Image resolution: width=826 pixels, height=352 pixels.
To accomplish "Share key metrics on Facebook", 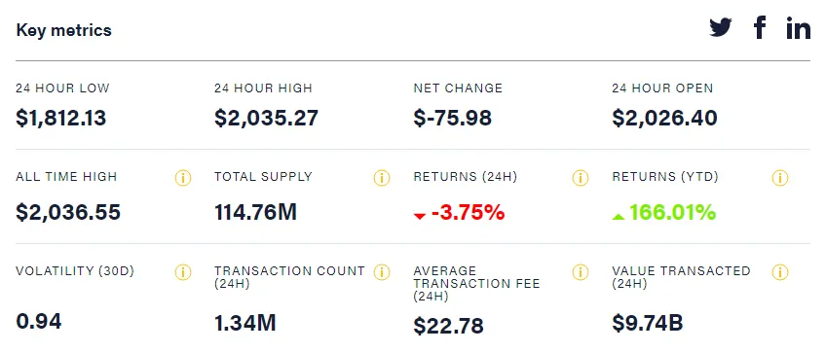I will coord(759,27).
